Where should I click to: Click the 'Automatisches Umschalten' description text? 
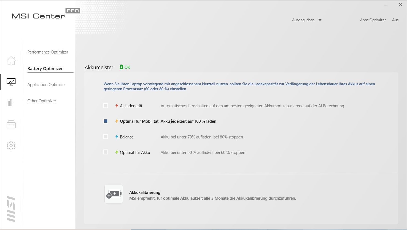click(x=253, y=106)
